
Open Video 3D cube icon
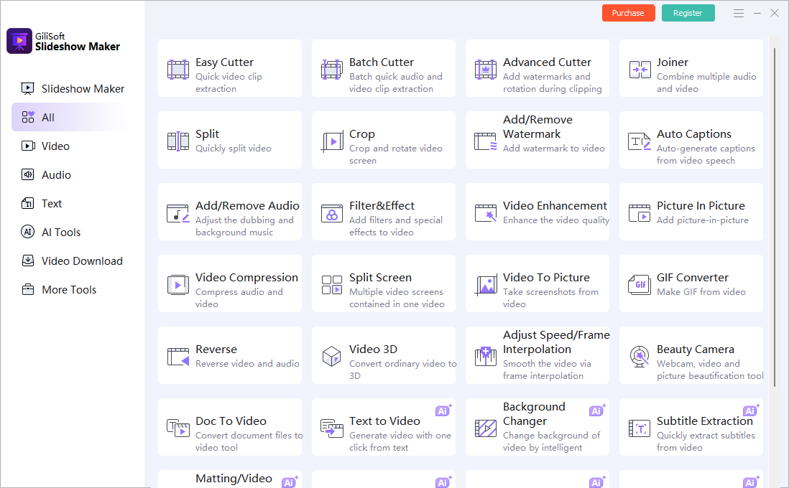331,357
